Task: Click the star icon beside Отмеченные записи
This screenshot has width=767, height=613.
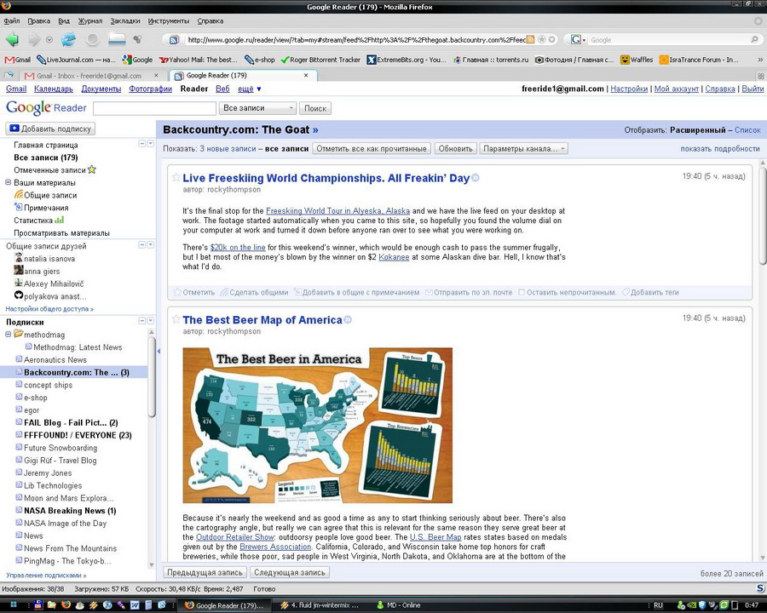Action: pos(91,169)
